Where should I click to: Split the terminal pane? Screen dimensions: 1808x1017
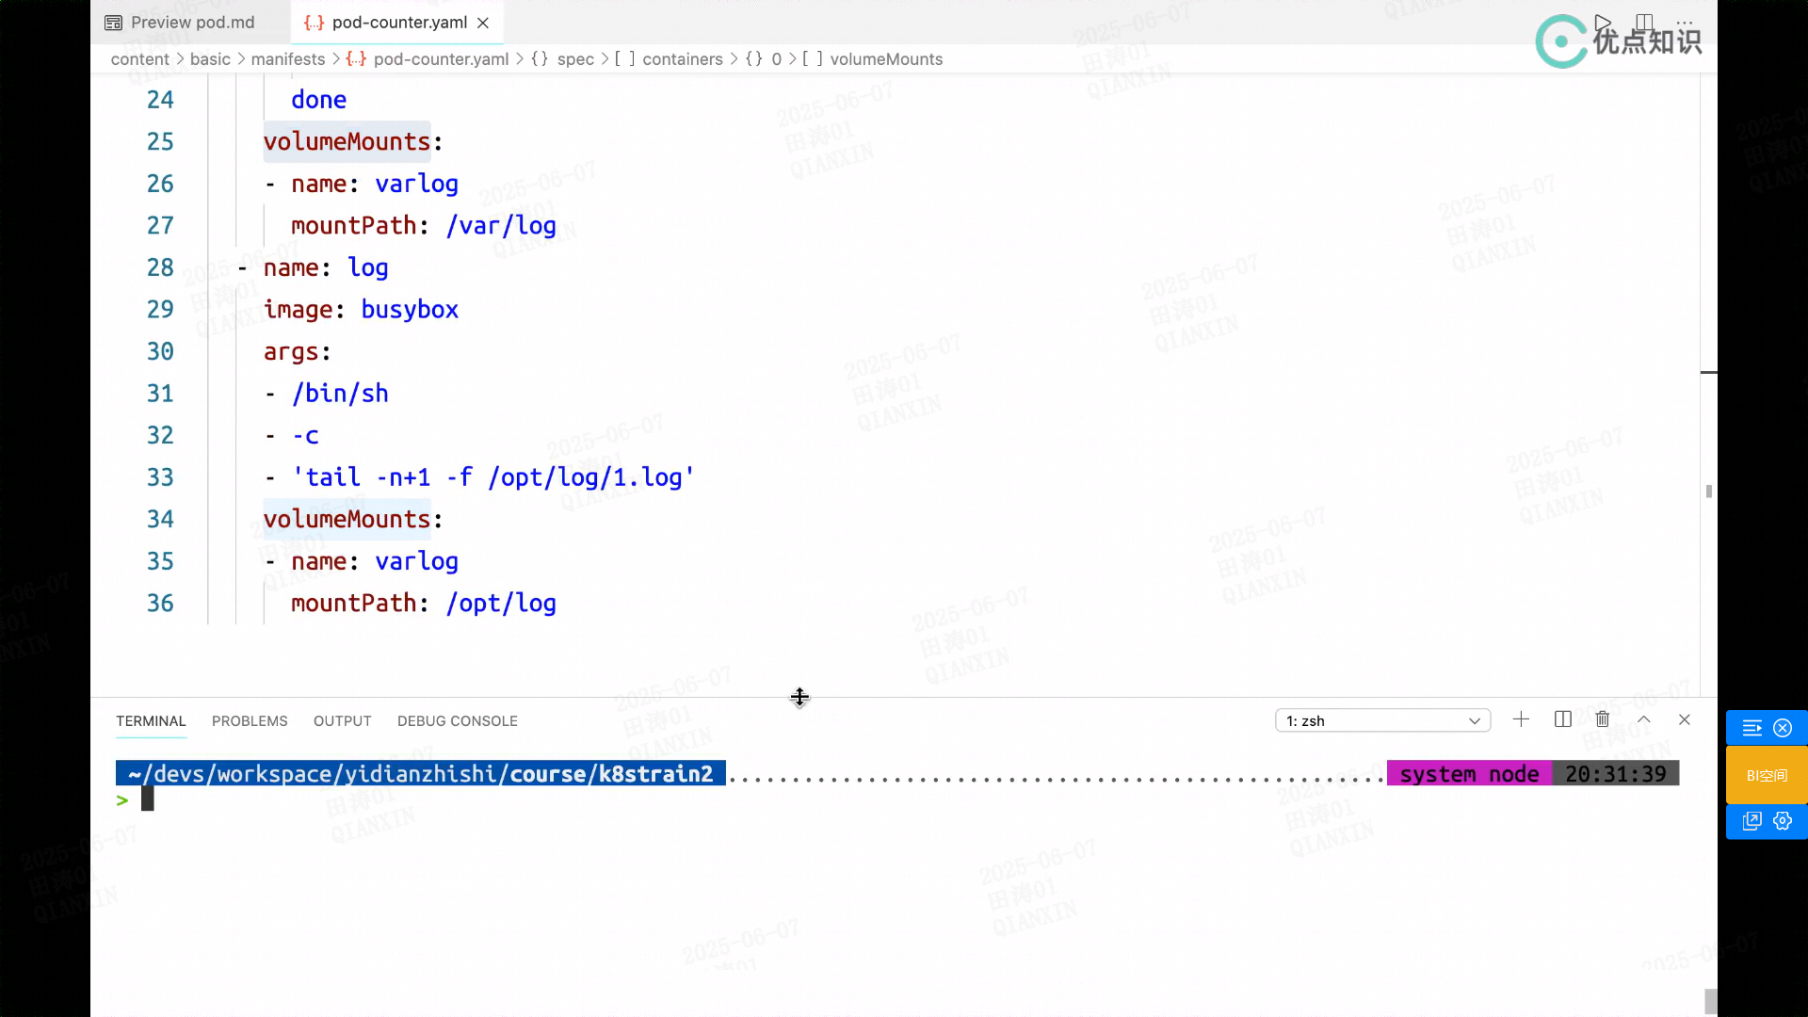(1562, 719)
